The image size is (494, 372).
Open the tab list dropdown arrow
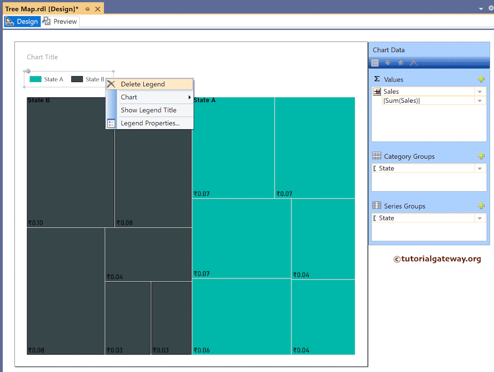pos(481,9)
